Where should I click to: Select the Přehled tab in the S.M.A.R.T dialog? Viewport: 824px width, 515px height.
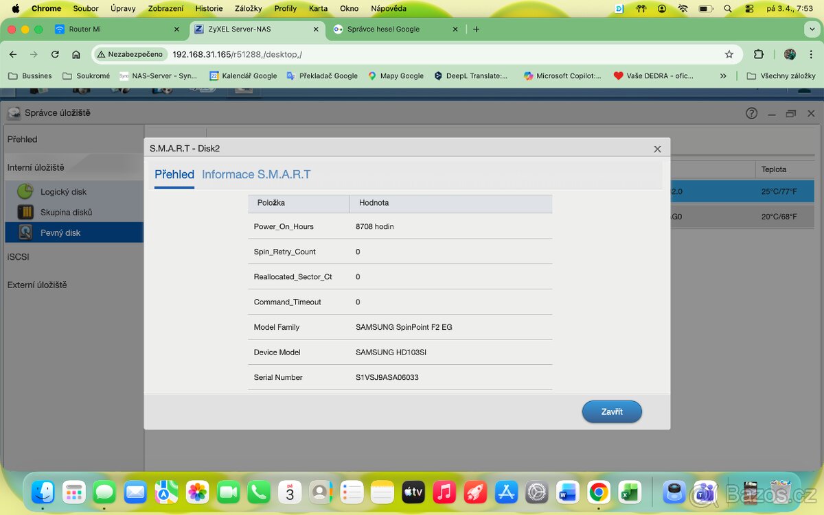pyautogui.click(x=174, y=174)
